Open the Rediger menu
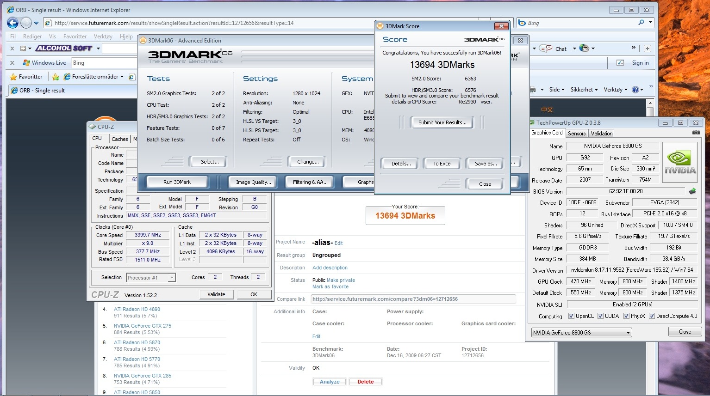The width and height of the screenshot is (710, 396). pos(32,37)
